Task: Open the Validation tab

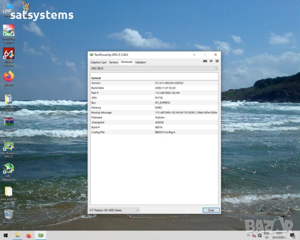Action: click(x=140, y=62)
